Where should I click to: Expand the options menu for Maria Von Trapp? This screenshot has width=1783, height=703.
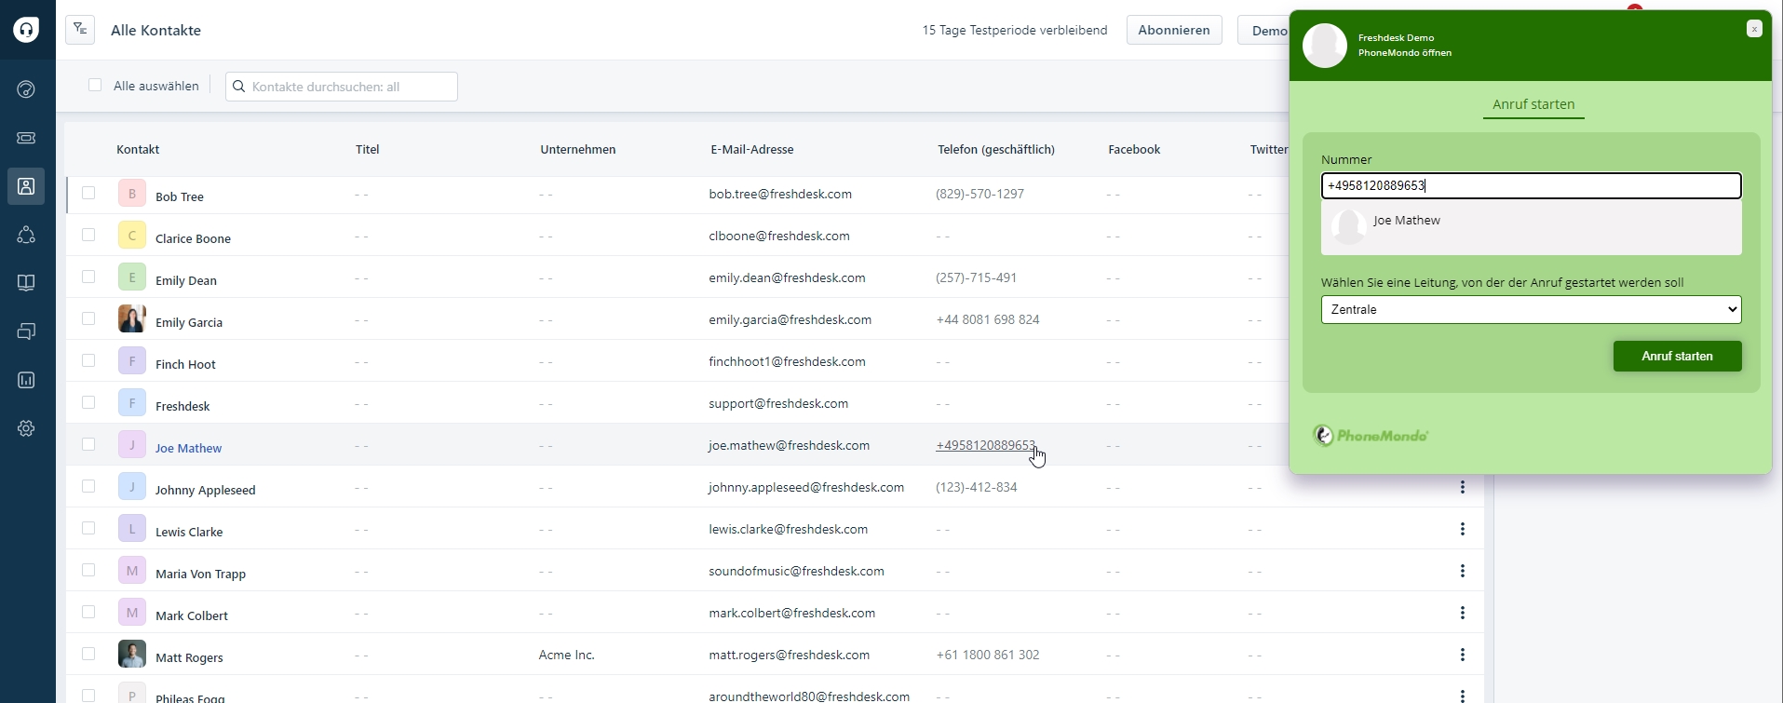click(1462, 571)
